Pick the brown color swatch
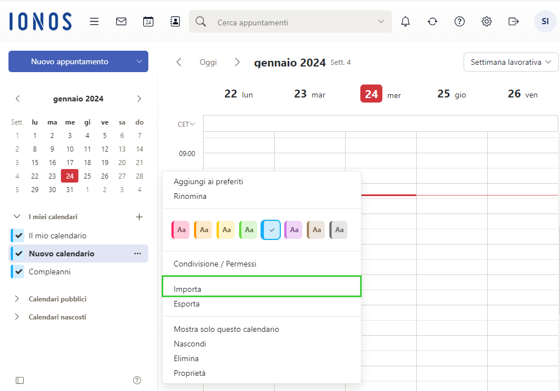Screen dimensions: 560x391 316,230
